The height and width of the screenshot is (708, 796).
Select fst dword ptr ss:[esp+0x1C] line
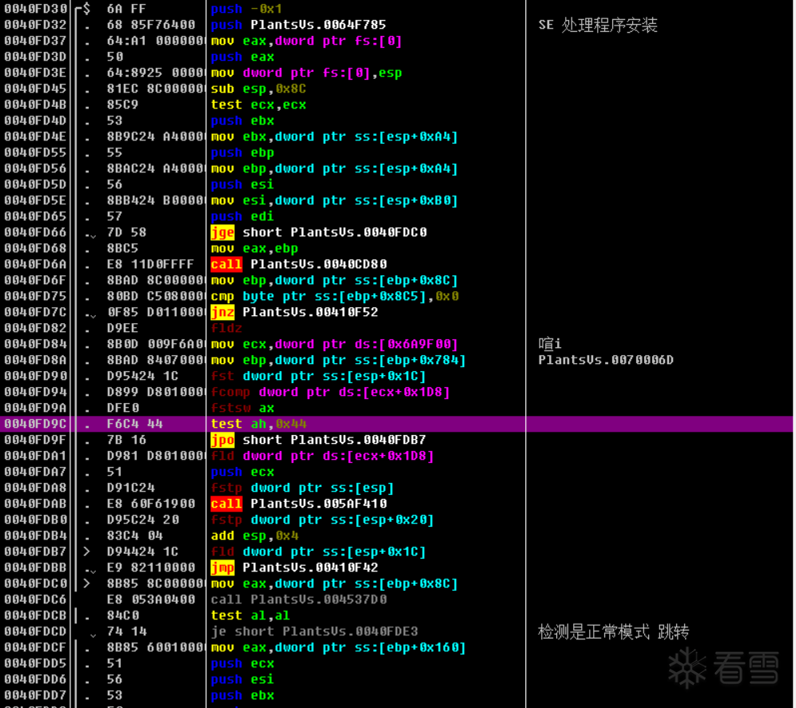318,376
